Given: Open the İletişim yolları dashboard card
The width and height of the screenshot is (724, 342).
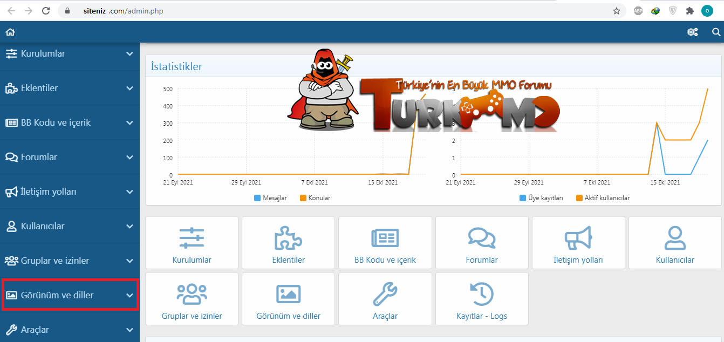Looking at the screenshot, I should coord(578,243).
